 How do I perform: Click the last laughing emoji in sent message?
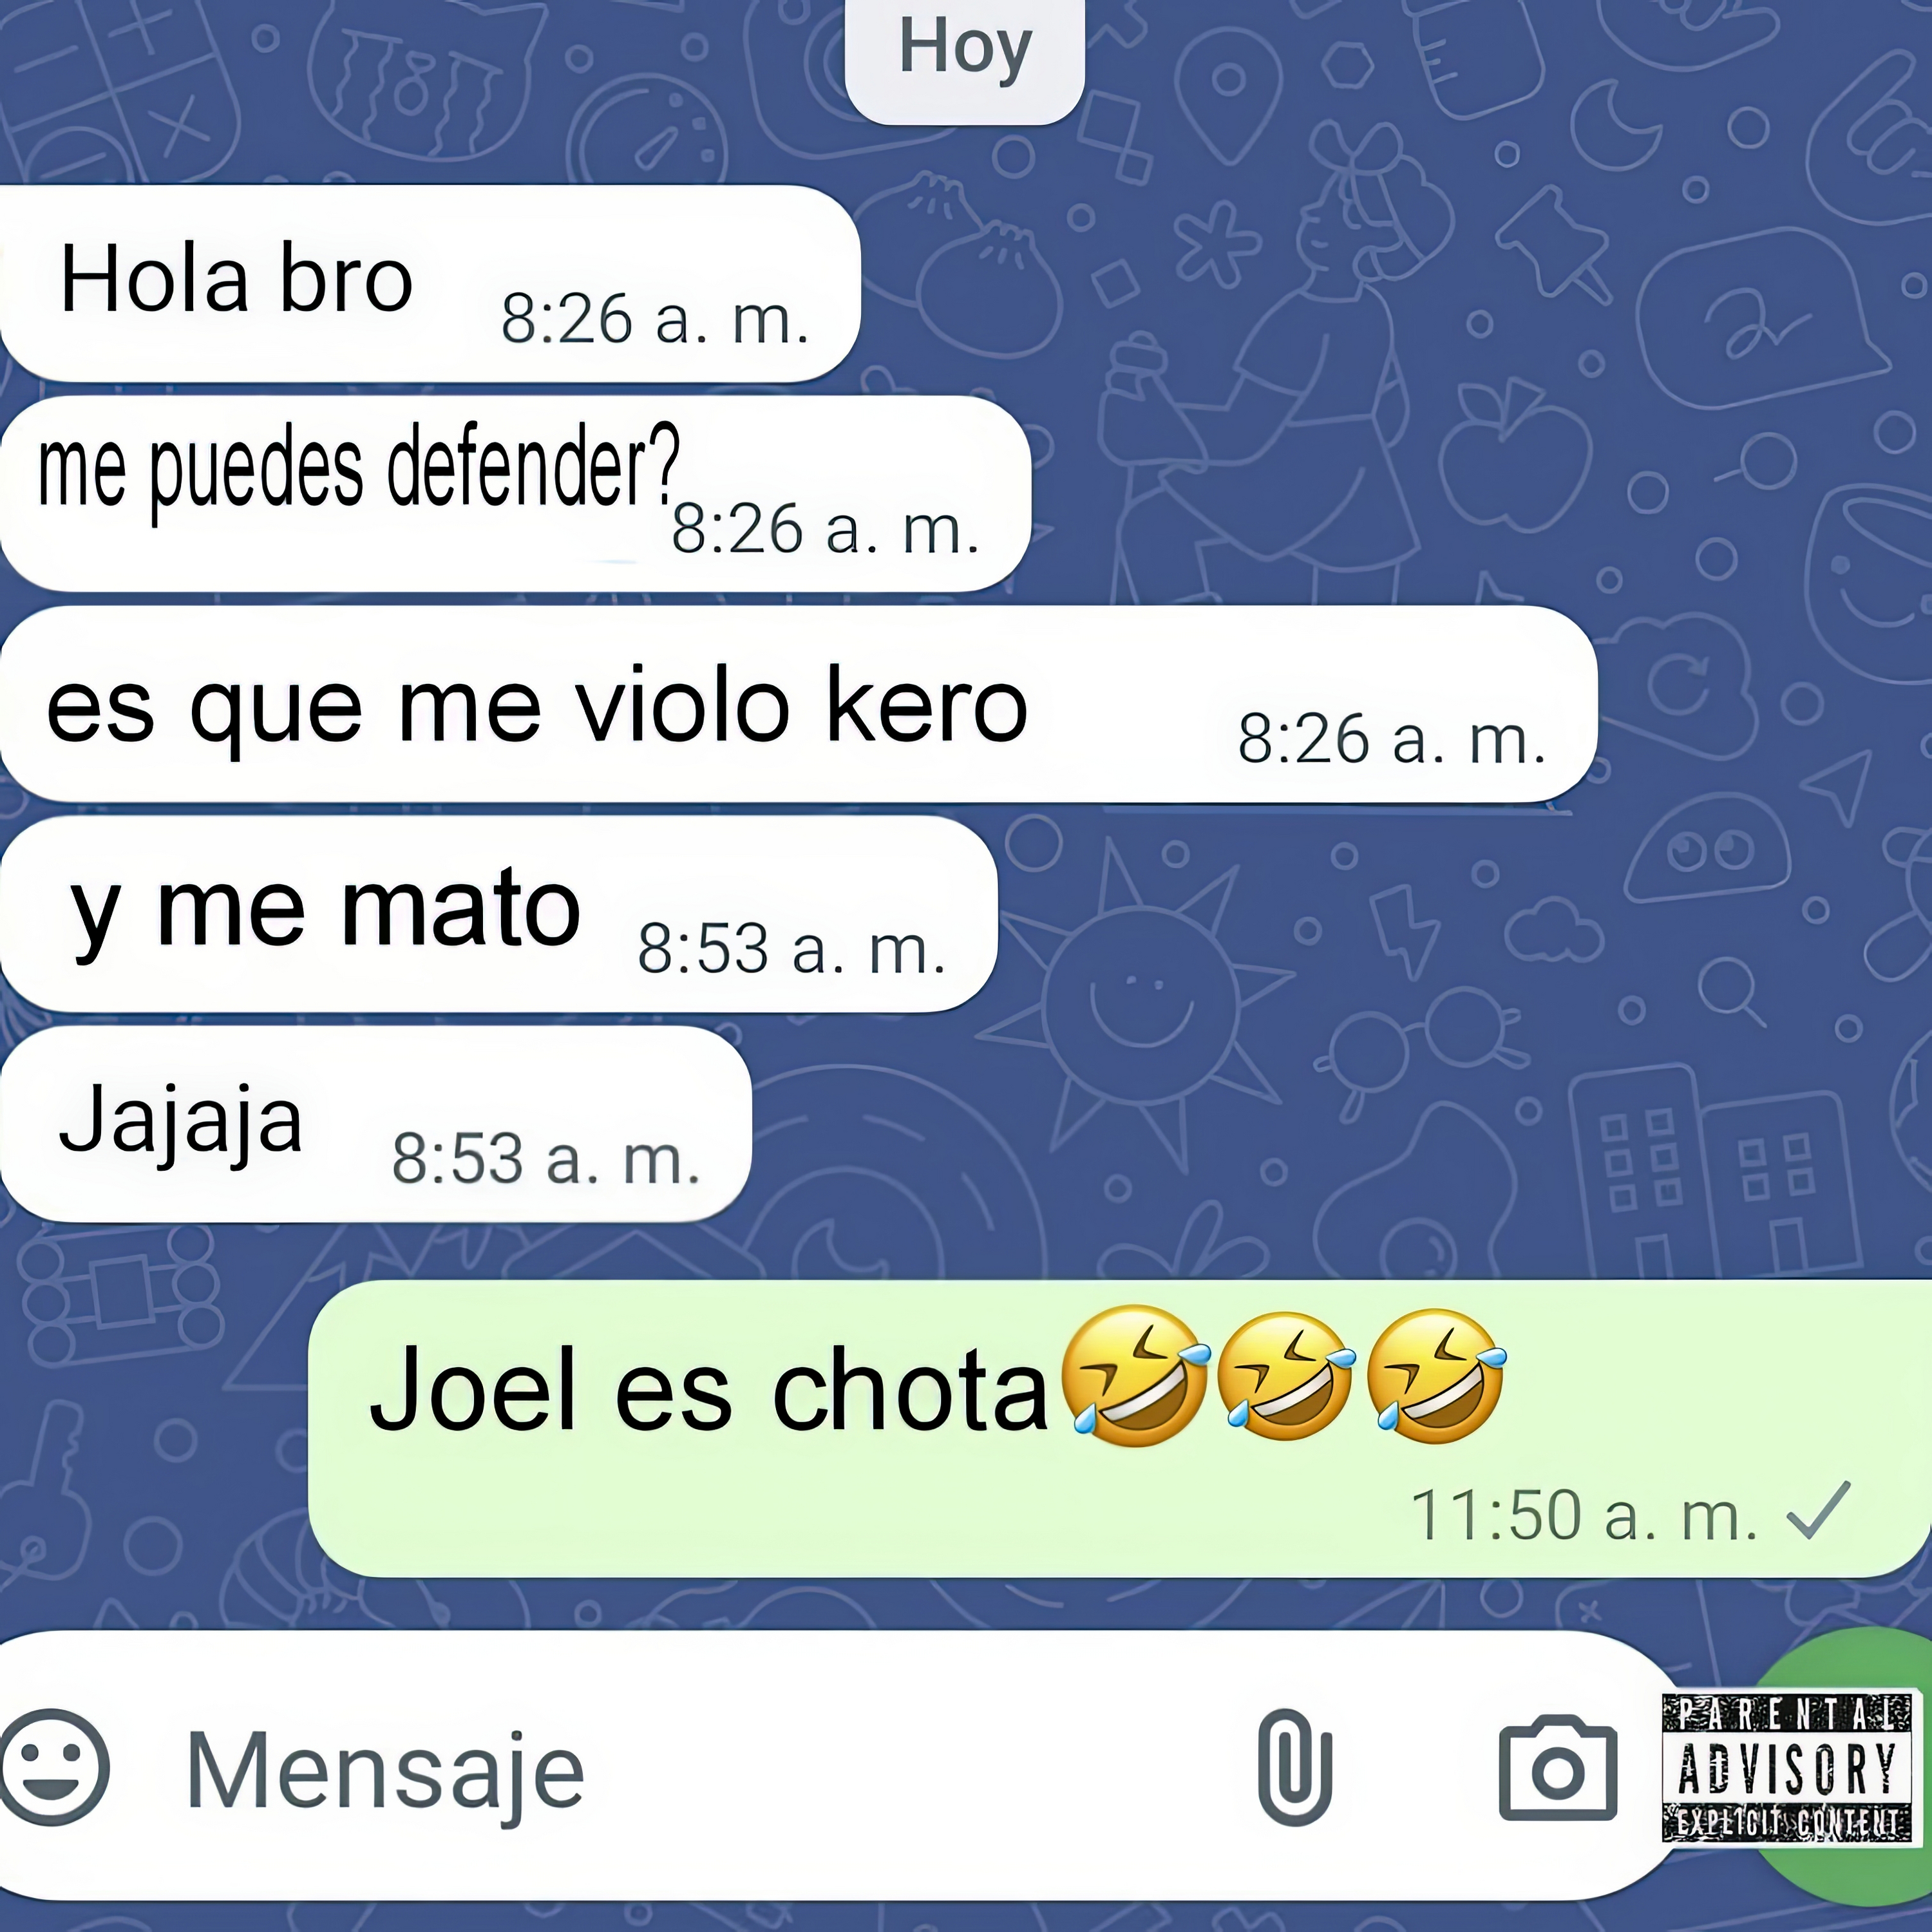[1436, 1375]
